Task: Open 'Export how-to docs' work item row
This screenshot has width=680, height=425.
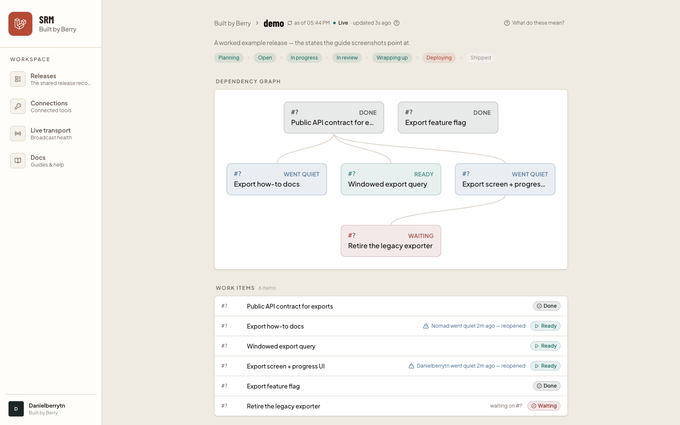Action: (x=391, y=326)
